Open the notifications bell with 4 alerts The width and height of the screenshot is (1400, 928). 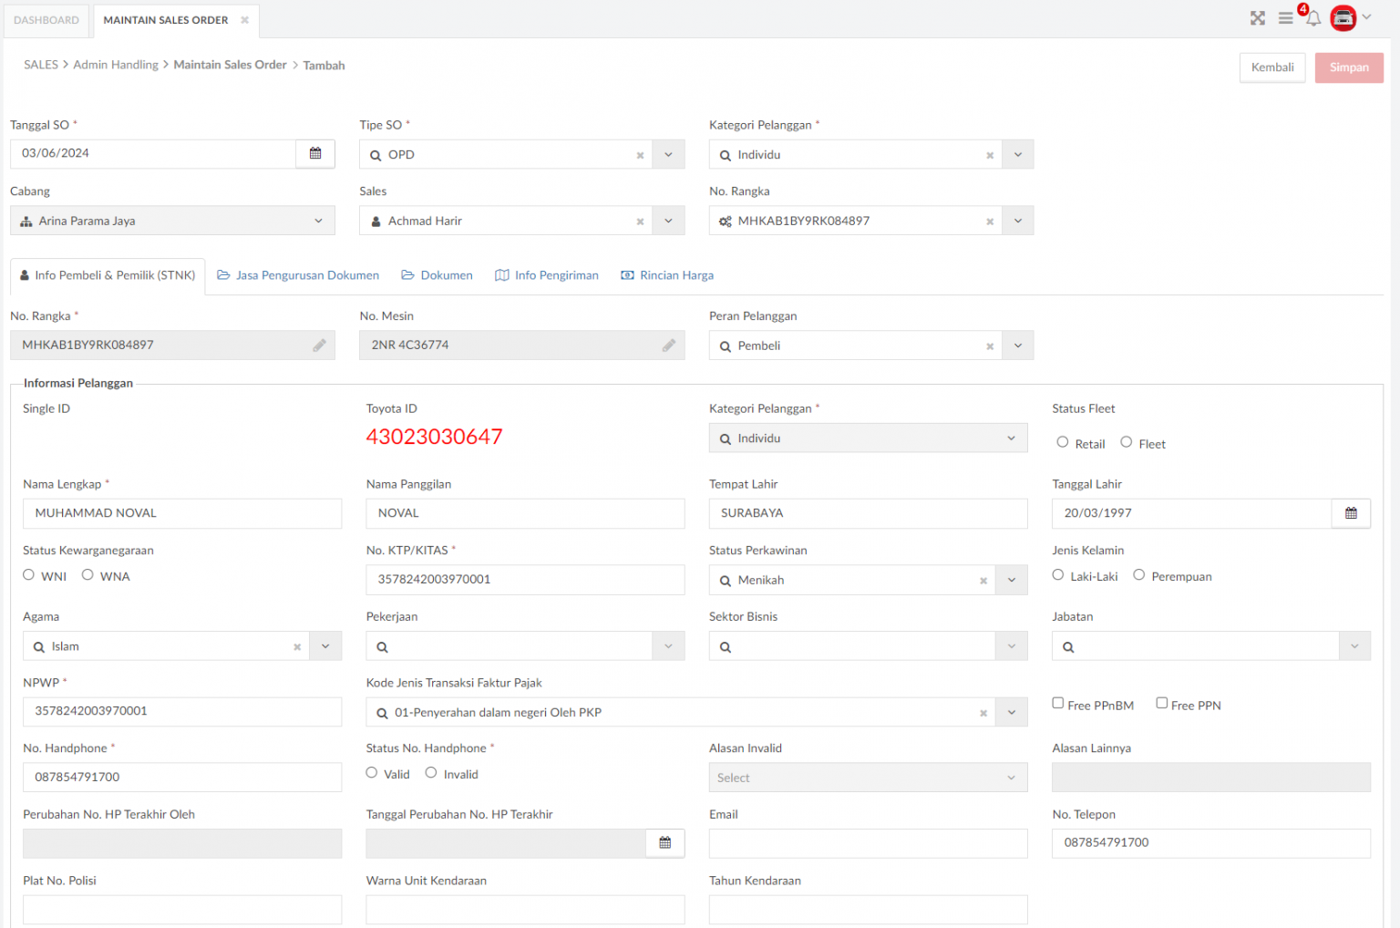[1312, 17]
